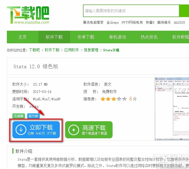Viewport: 189px width, 169px height.
Task: Click the 腾讯电脑管家 hot search link
Action: coord(93,23)
